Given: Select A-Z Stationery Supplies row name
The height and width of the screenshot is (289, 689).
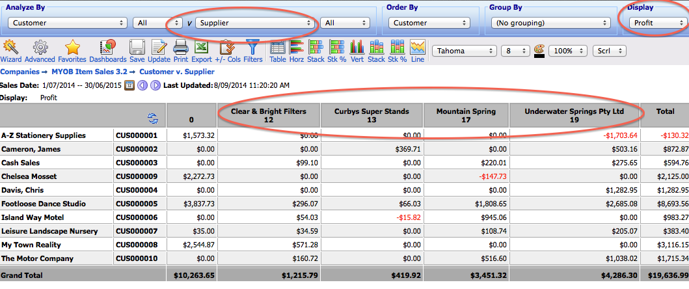Looking at the screenshot, I should (44, 135).
